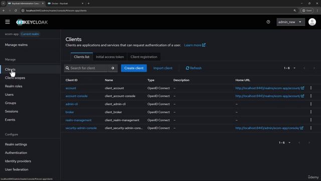The image size is (321, 181).
Task: Click the Keycloak logo
Action: pos(32,22)
